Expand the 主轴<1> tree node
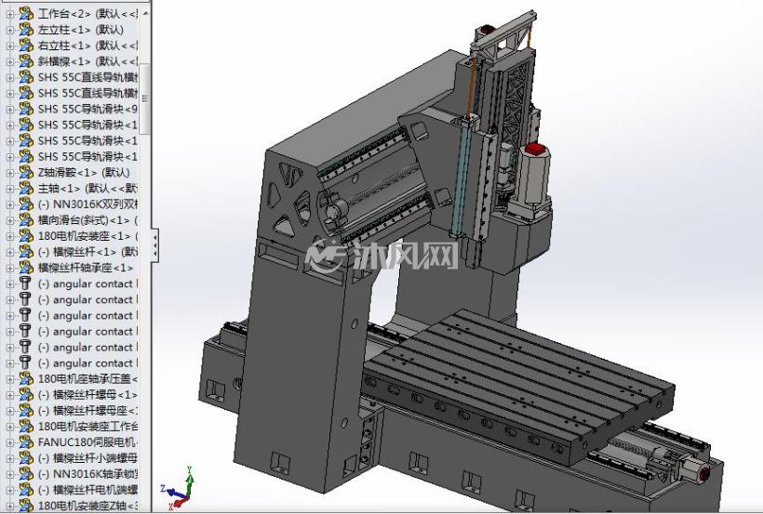The image size is (763, 514). click(9, 189)
